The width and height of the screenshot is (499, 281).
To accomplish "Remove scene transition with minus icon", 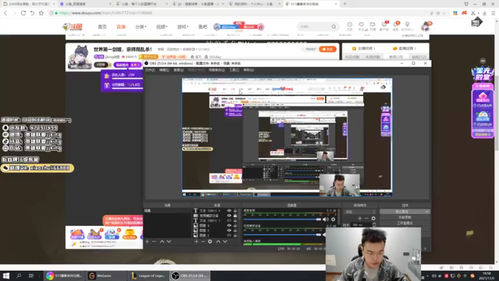I will [x=367, y=218].
